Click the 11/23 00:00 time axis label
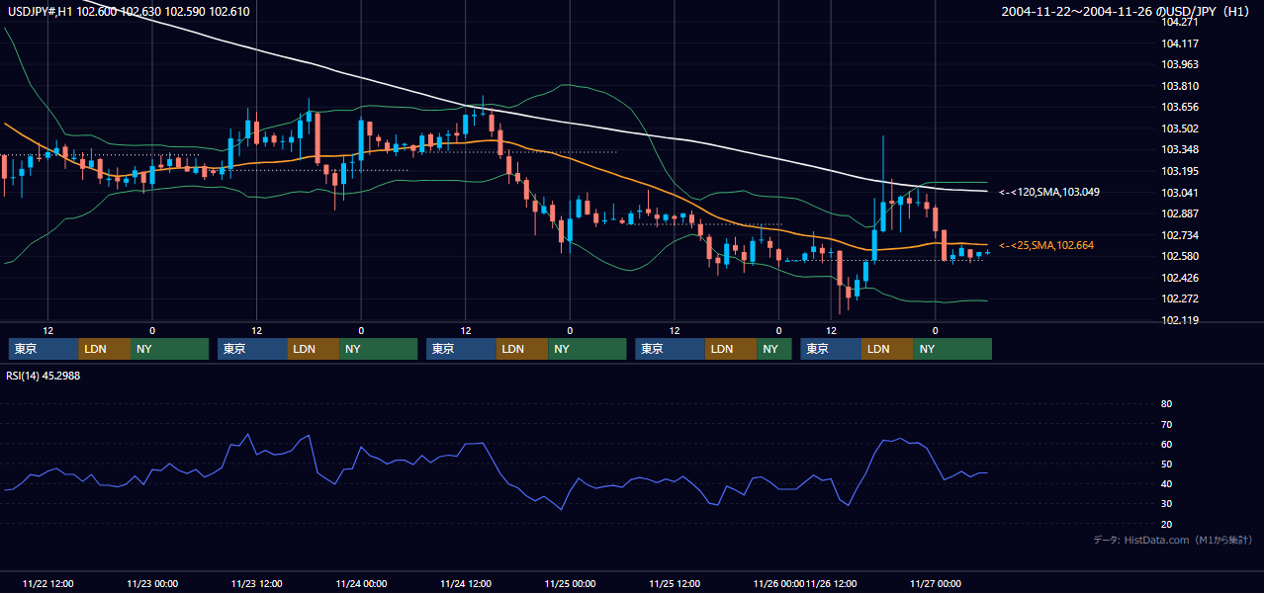The height and width of the screenshot is (593, 1264). [152, 584]
